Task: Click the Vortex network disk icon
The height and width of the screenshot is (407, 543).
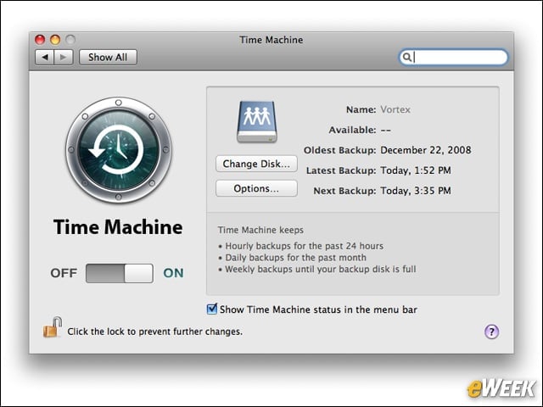Action: point(256,121)
